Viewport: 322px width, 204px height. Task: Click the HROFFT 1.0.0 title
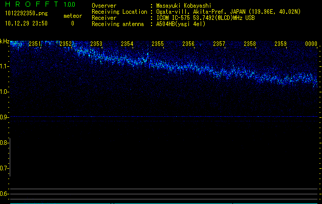coord(40,4)
